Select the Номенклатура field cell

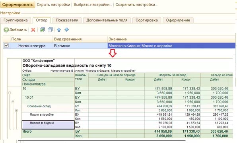point(32,46)
